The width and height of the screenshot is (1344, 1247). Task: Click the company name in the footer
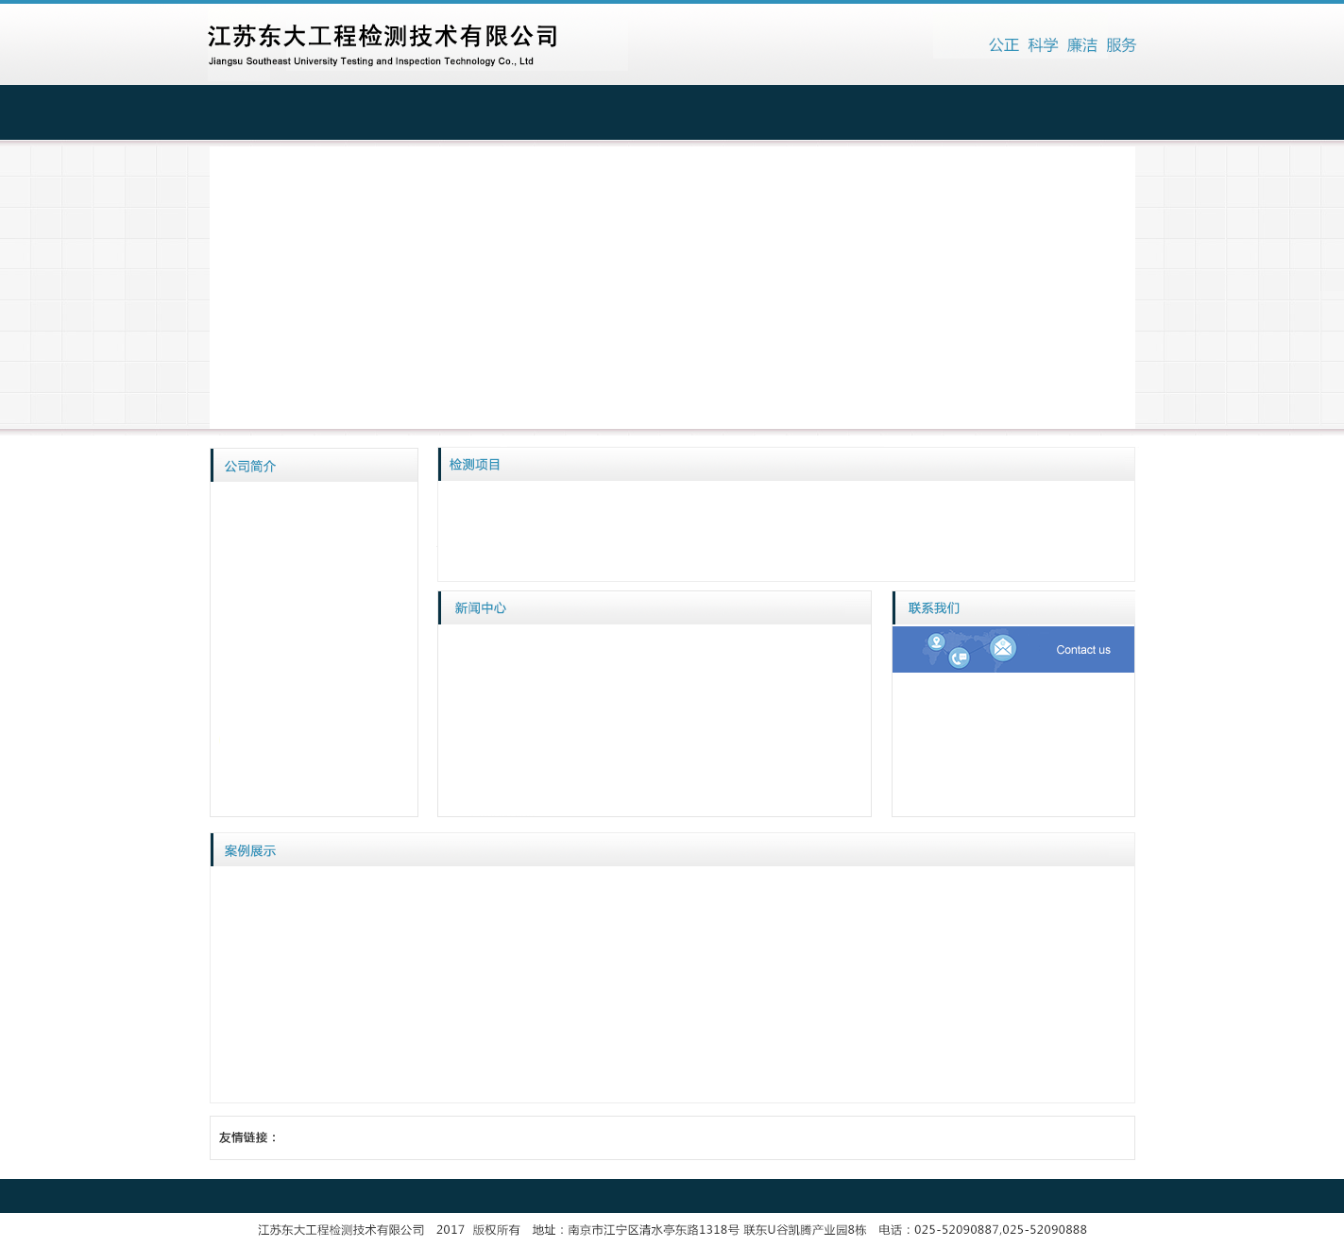(341, 1230)
